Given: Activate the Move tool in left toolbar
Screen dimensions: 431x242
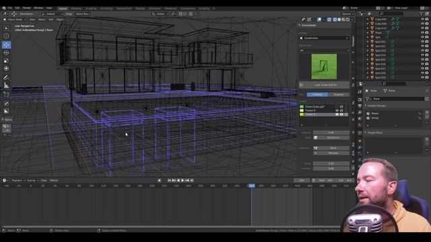Looking at the screenshot, I should pos(6,45).
